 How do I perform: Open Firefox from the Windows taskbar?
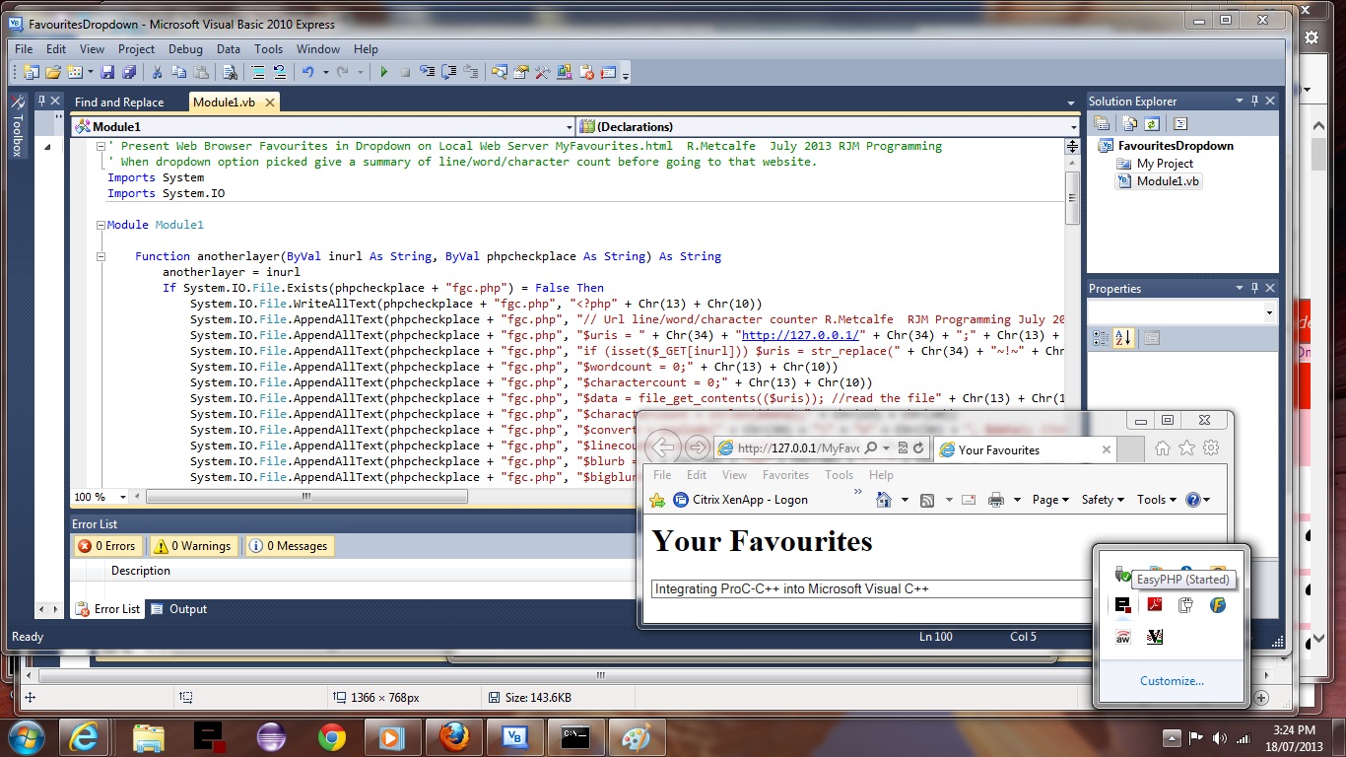pyautogui.click(x=453, y=736)
